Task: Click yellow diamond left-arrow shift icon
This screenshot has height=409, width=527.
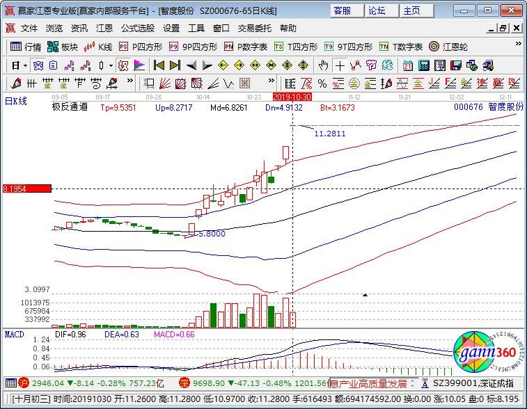Action: pyautogui.click(x=223, y=65)
